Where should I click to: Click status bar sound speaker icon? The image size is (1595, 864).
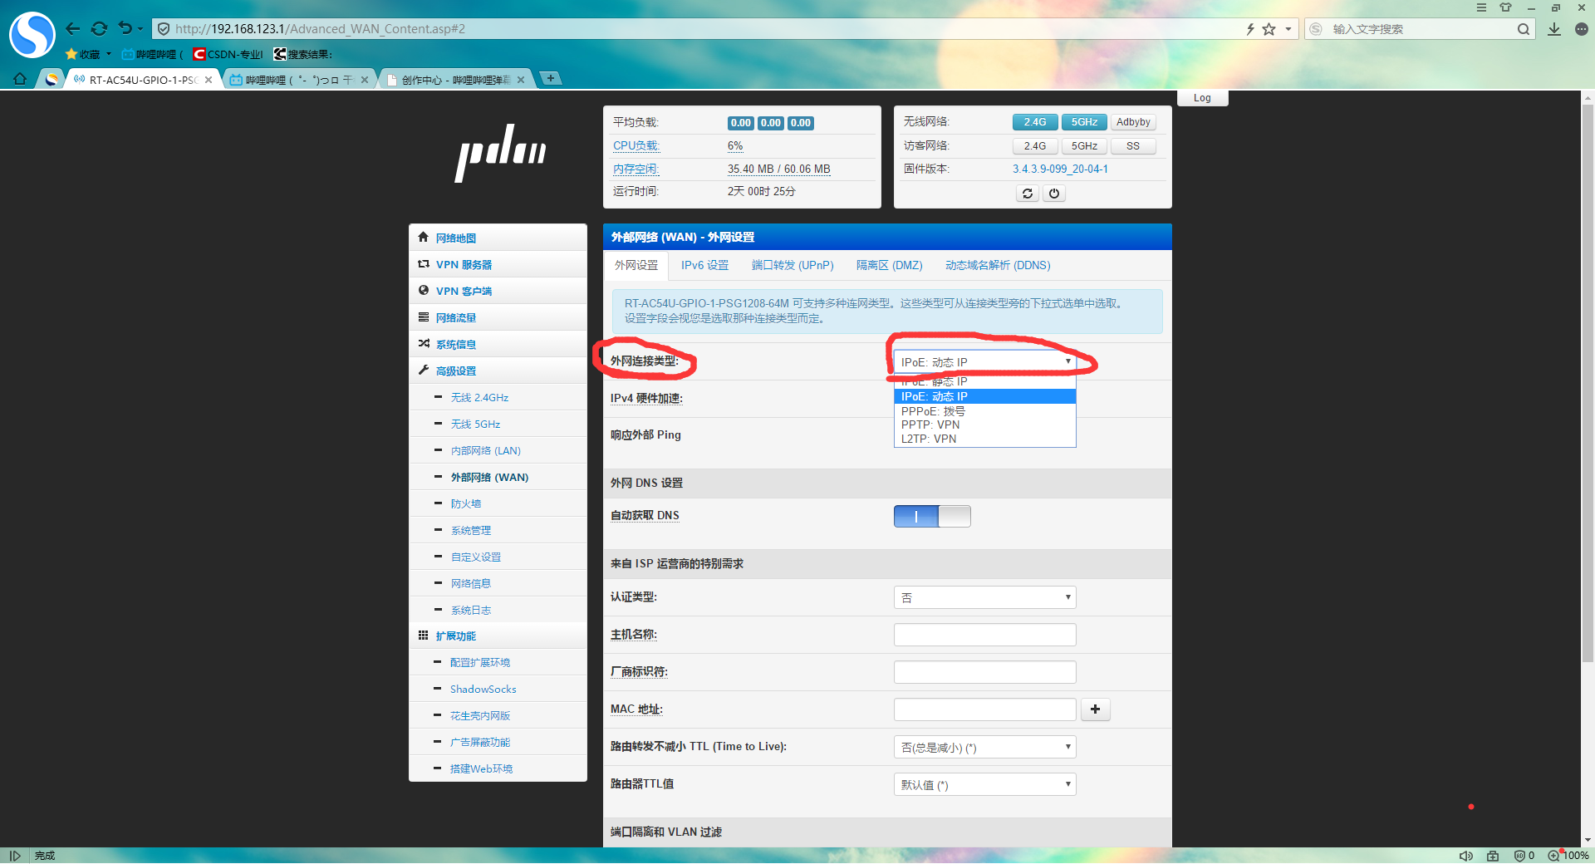tap(1466, 856)
